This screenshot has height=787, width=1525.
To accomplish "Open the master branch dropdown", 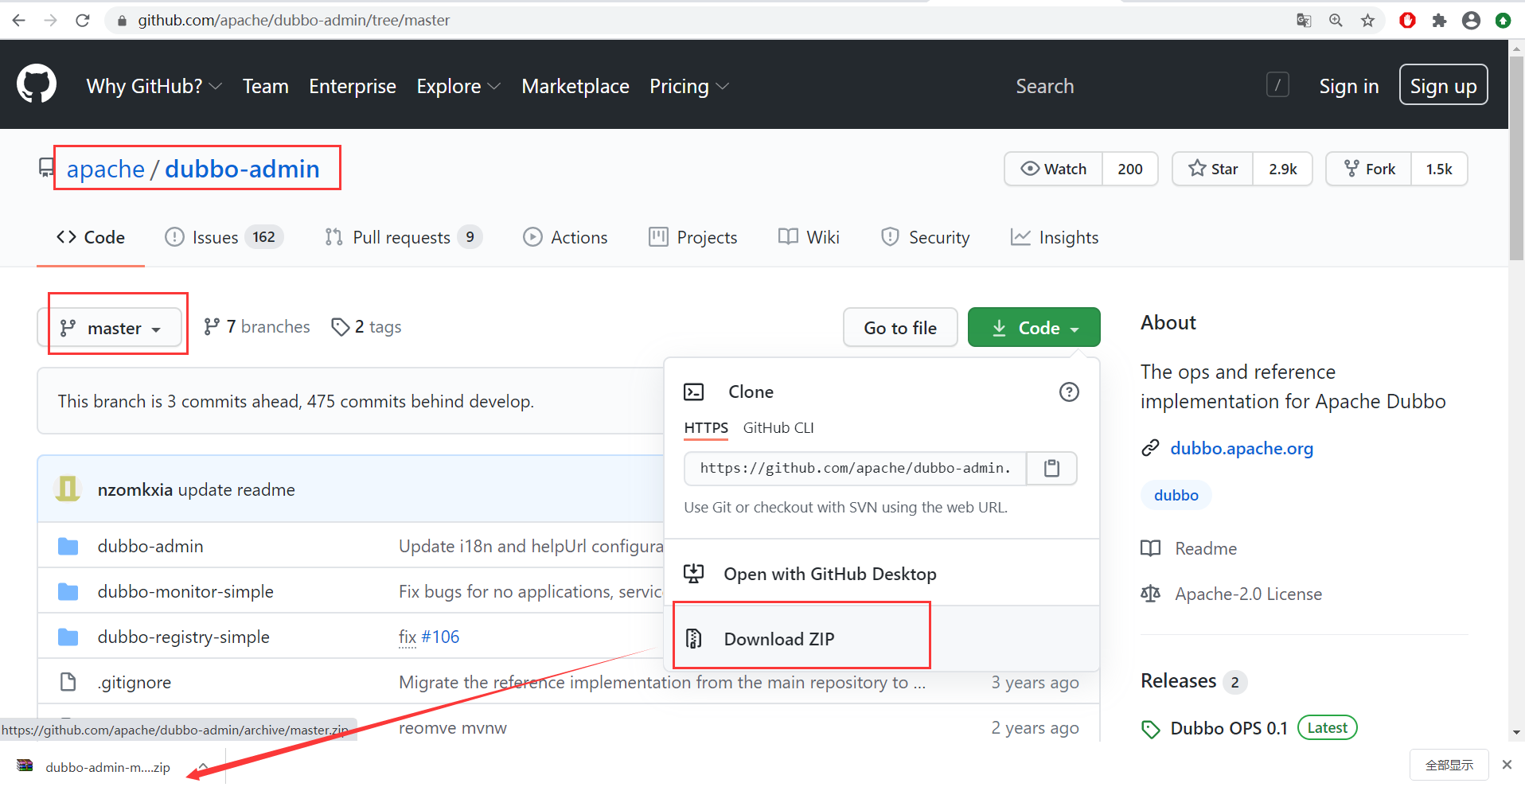I will tap(111, 328).
